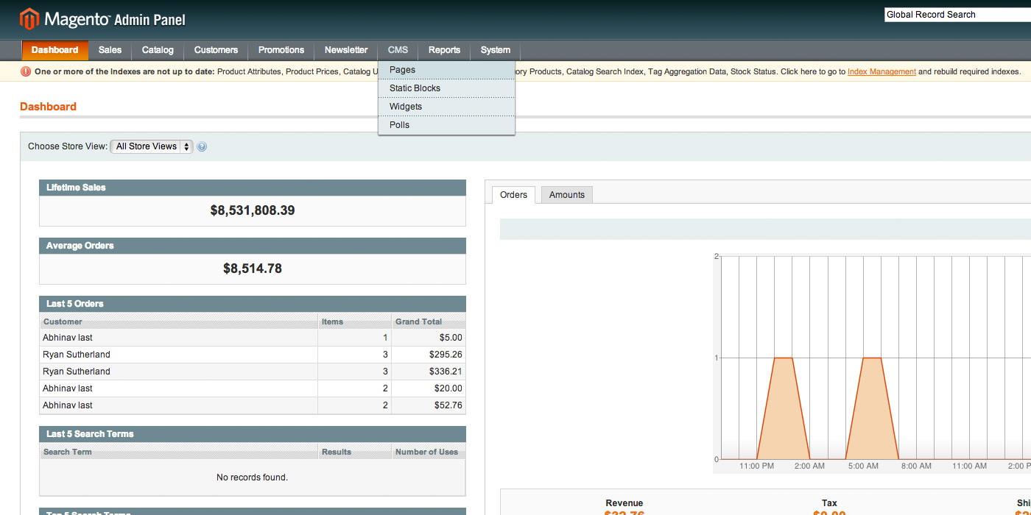Viewport: 1031px width, 515px height.
Task: Open the All Store Views dropdown
Action: click(x=152, y=146)
